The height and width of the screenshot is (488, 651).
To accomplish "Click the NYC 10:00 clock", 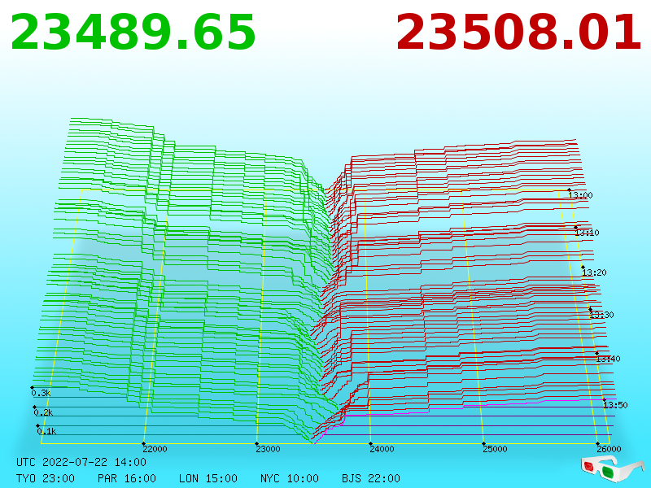I will pyautogui.click(x=290, y=478).
